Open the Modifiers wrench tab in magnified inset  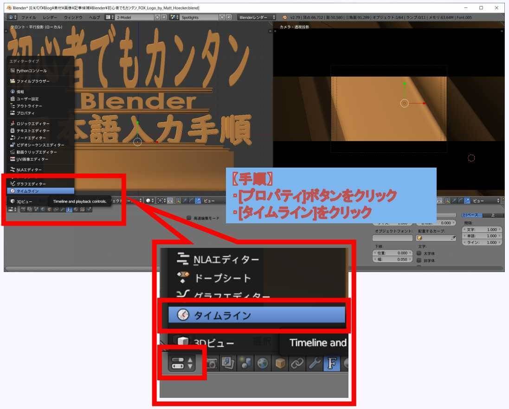point(315,363)
